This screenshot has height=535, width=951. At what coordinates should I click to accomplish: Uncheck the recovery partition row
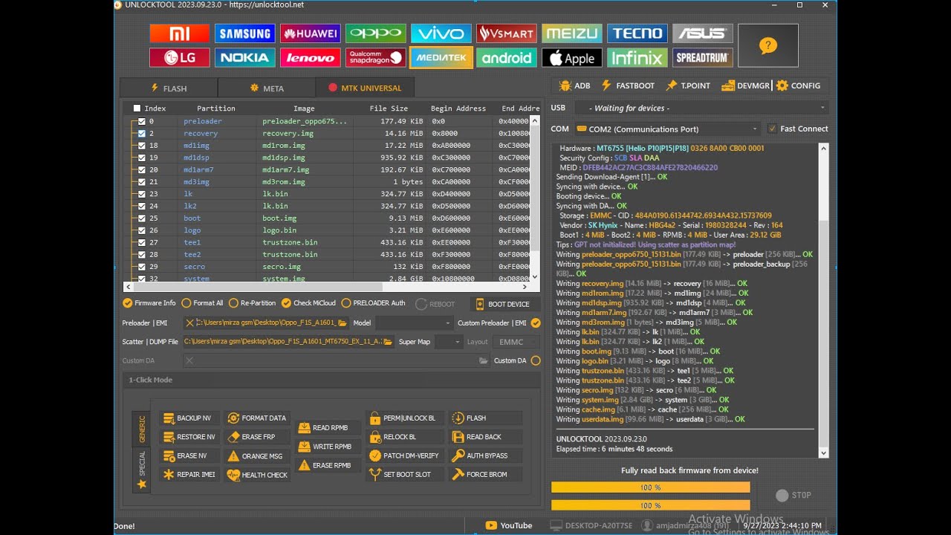(142, 134)
